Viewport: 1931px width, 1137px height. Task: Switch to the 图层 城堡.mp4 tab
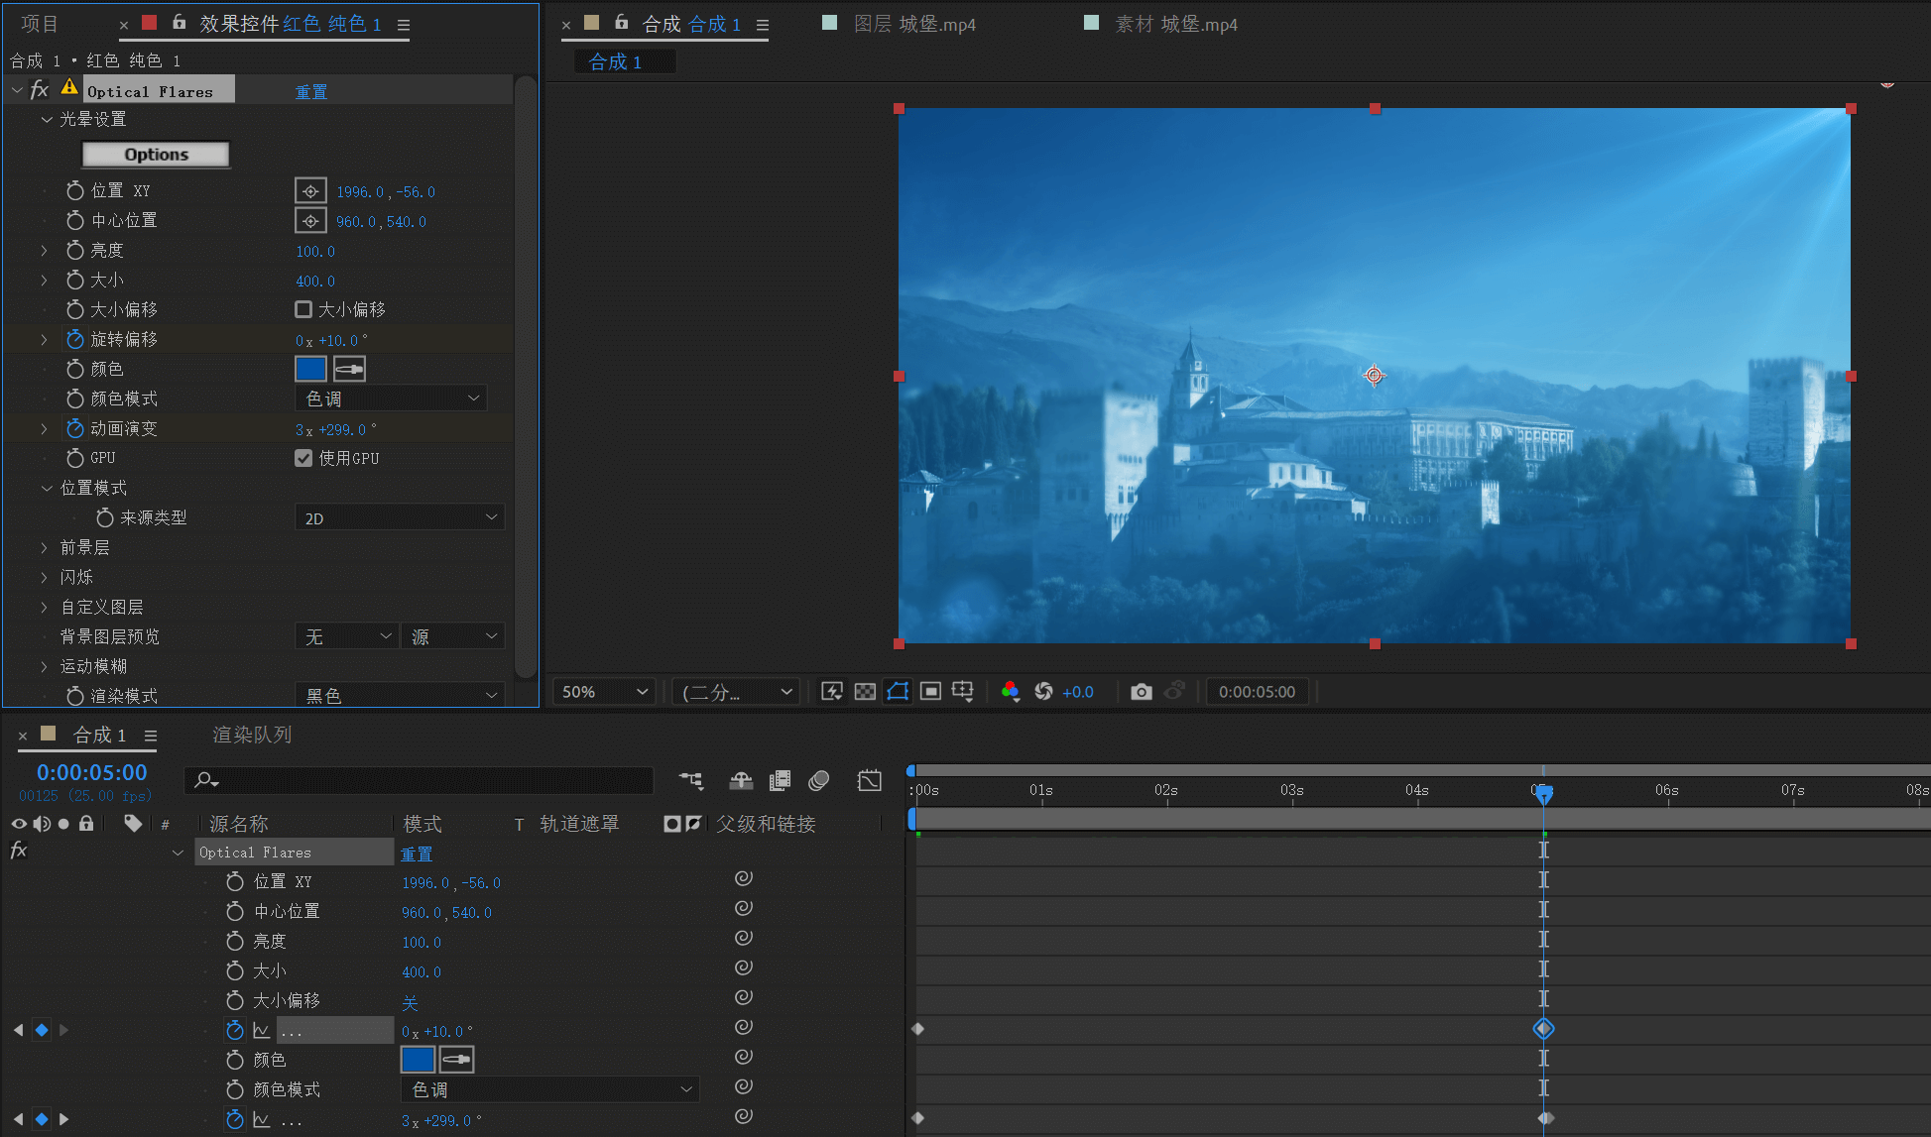coord(914,24)
